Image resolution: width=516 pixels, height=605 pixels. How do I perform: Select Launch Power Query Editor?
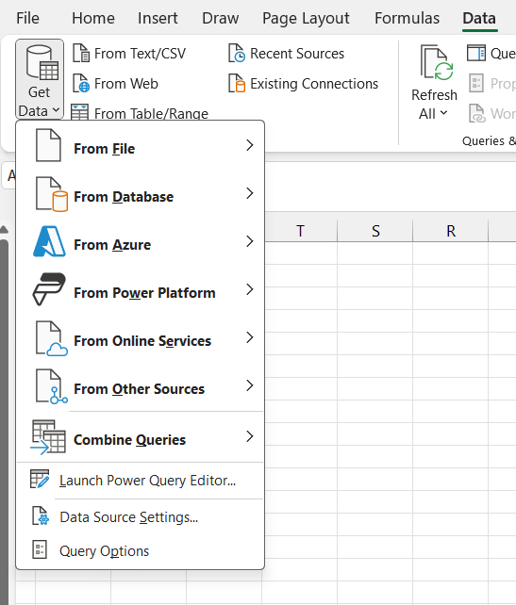[141, 480]
